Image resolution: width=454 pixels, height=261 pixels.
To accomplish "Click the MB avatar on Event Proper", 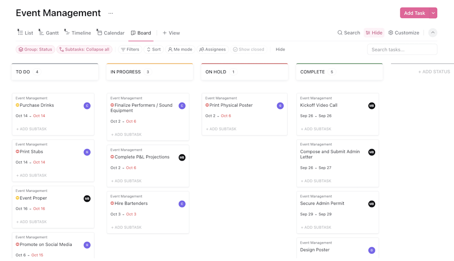I will [x=87, y=199].
